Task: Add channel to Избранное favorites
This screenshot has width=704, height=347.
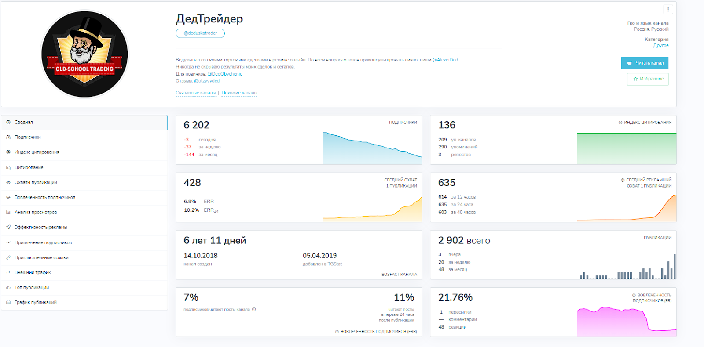Action: point(647,79)
